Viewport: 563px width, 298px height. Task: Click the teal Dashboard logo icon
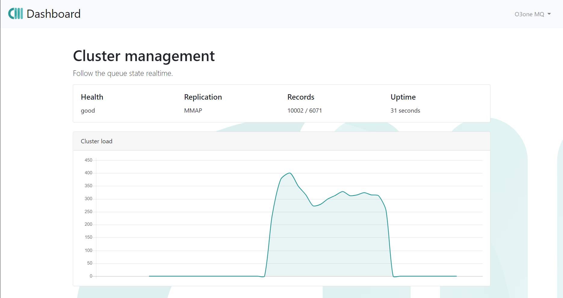click(x=15, y=14)
